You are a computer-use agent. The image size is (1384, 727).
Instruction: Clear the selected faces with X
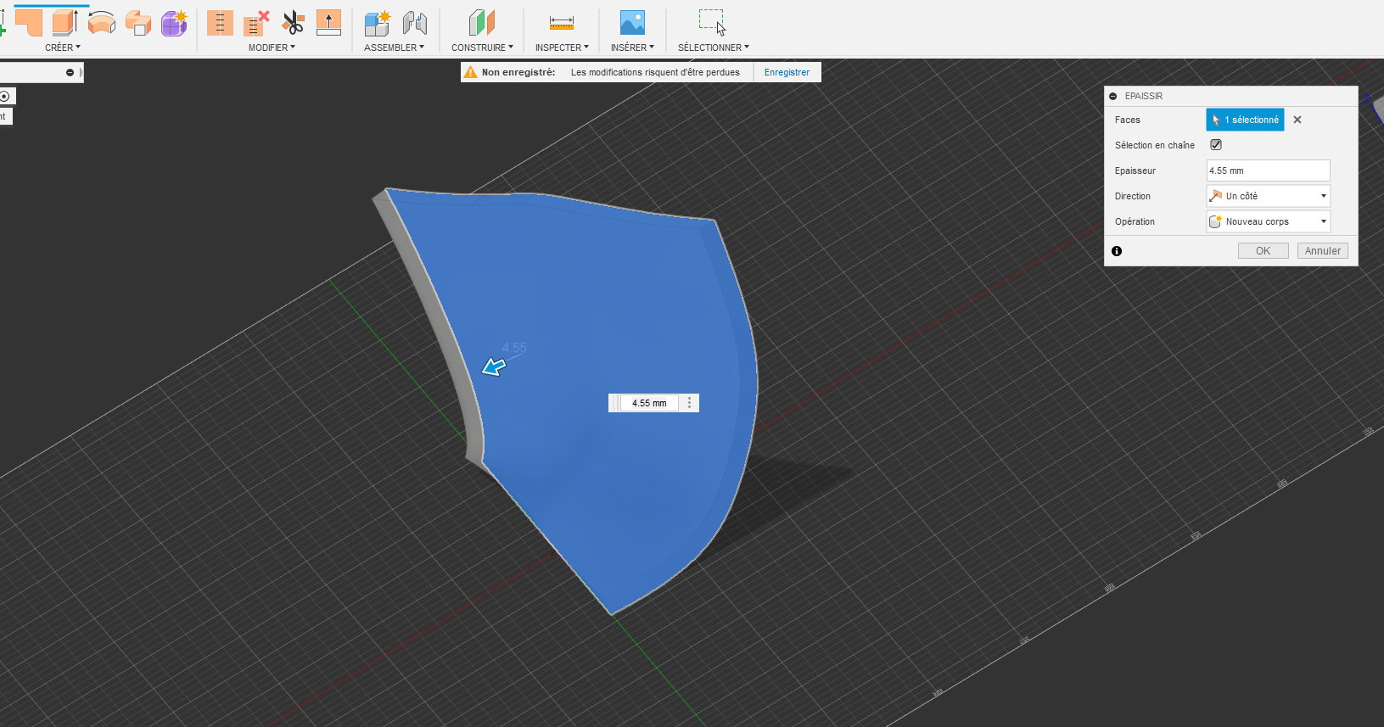click(x=1297, y=120)
